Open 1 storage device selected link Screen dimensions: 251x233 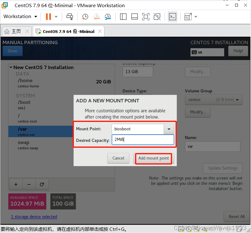tap(34, 217)
